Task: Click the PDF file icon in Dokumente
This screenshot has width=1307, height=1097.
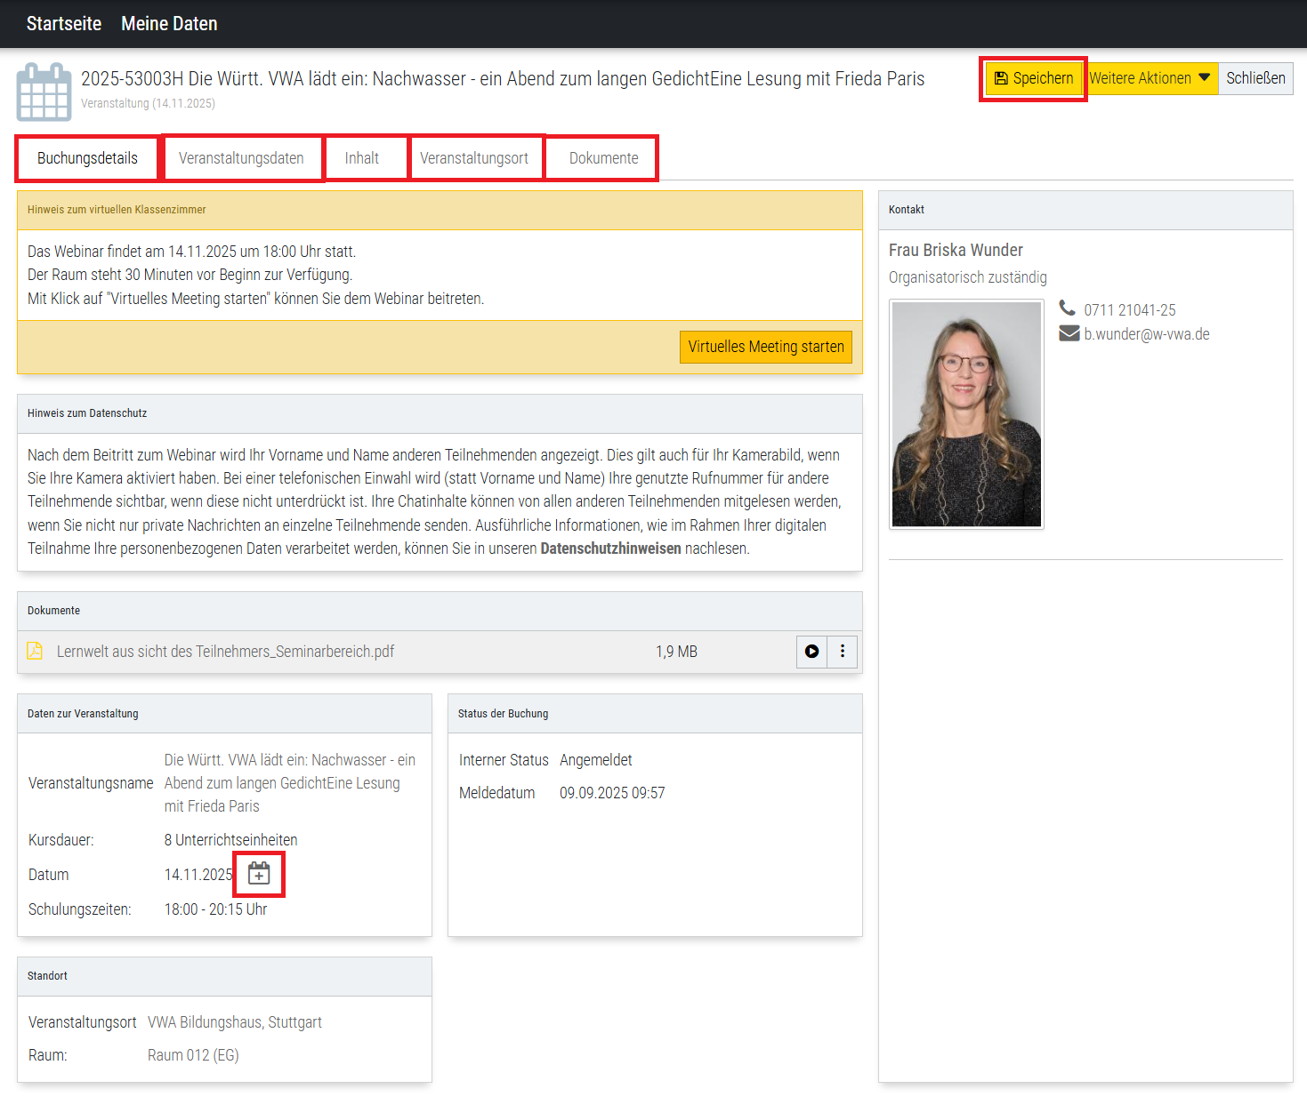Action: (x=35, y=652)
